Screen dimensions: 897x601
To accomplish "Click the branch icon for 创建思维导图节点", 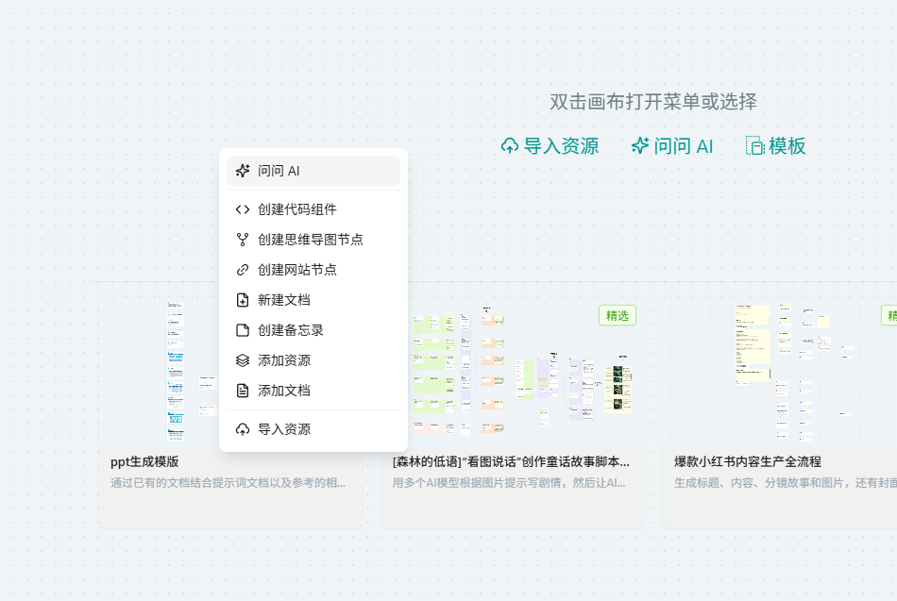I will (243, 240).
